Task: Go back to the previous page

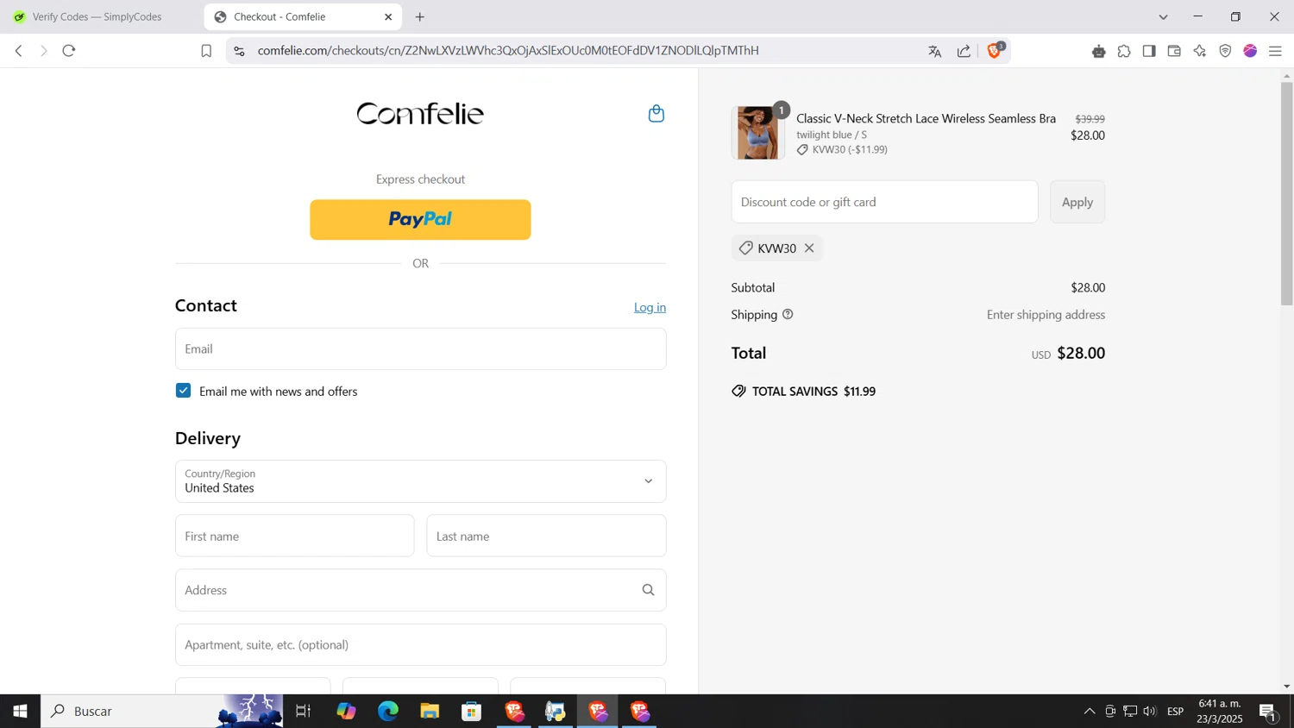Action: (18, 51)
